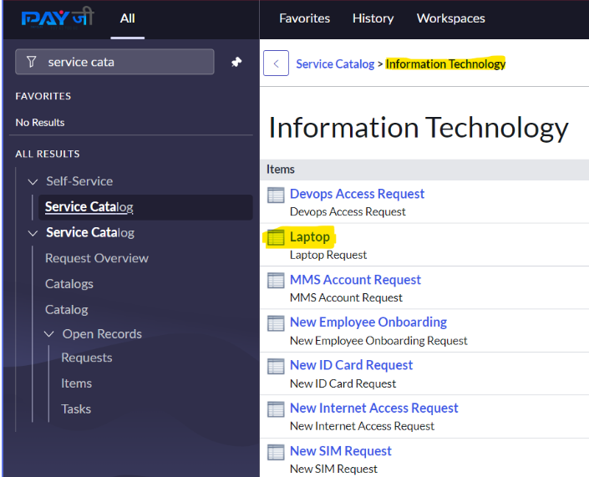Click the back arrow button near the breadcrumb
Image resolution: width=589 pixels, height=477 pixels.
(276, 63)
